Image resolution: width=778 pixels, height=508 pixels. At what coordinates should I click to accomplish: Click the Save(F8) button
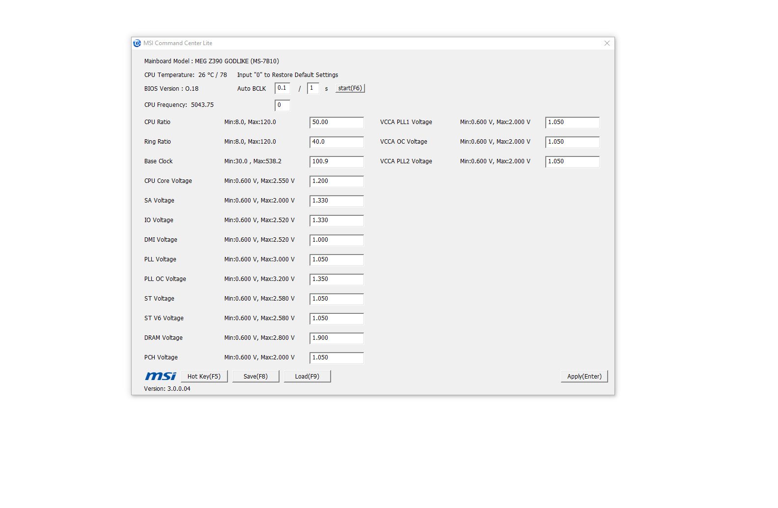pos(256,377)
